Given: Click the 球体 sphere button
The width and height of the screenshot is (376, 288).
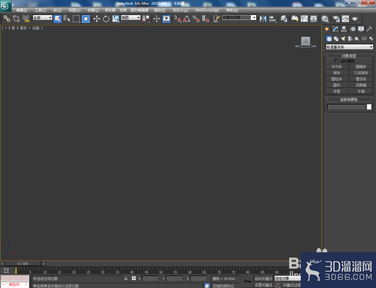Looking at the screenshot, I should pos(337,73).
